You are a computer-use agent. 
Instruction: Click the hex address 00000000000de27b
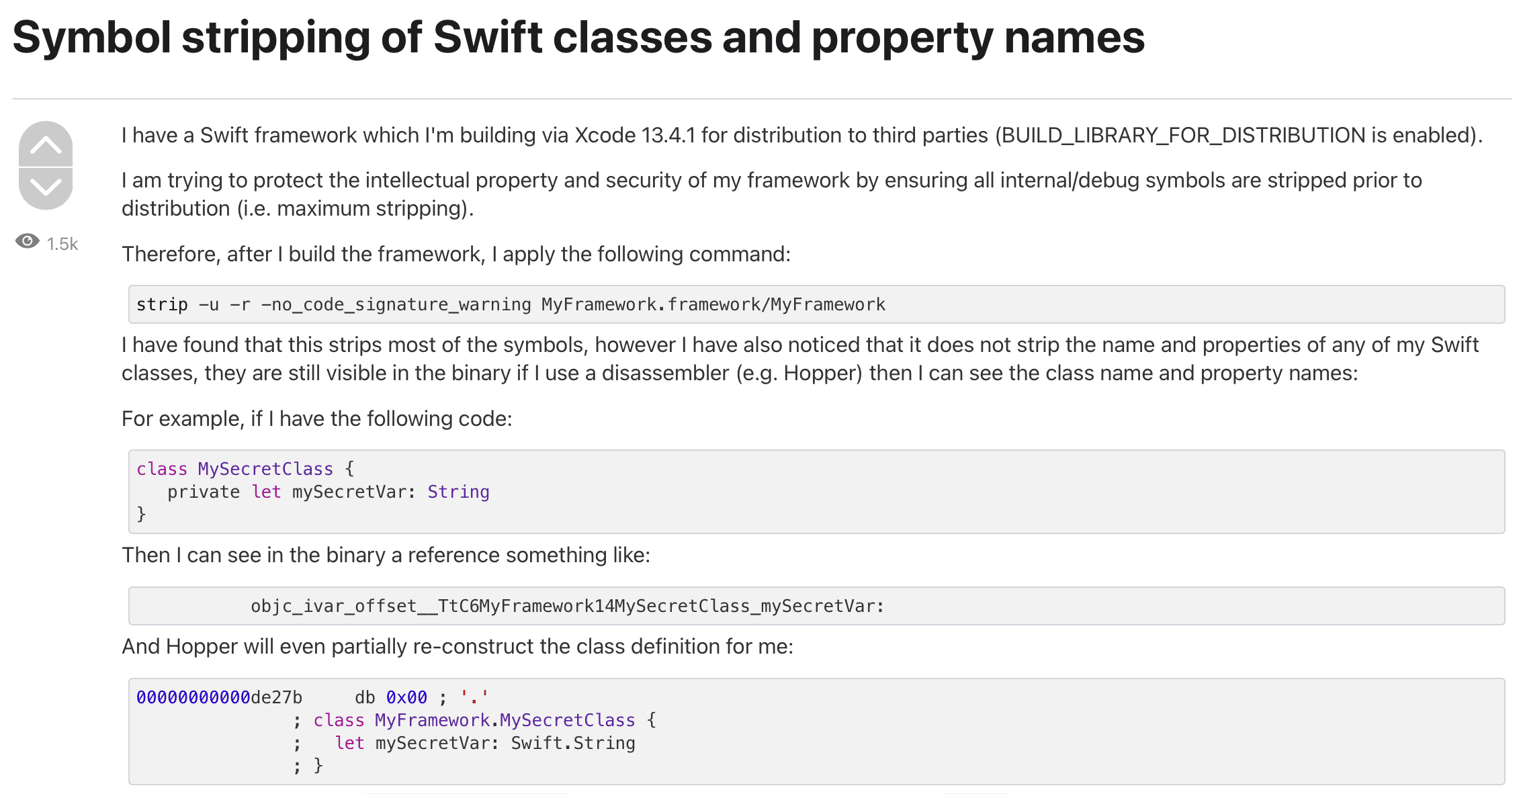[218, 697]
